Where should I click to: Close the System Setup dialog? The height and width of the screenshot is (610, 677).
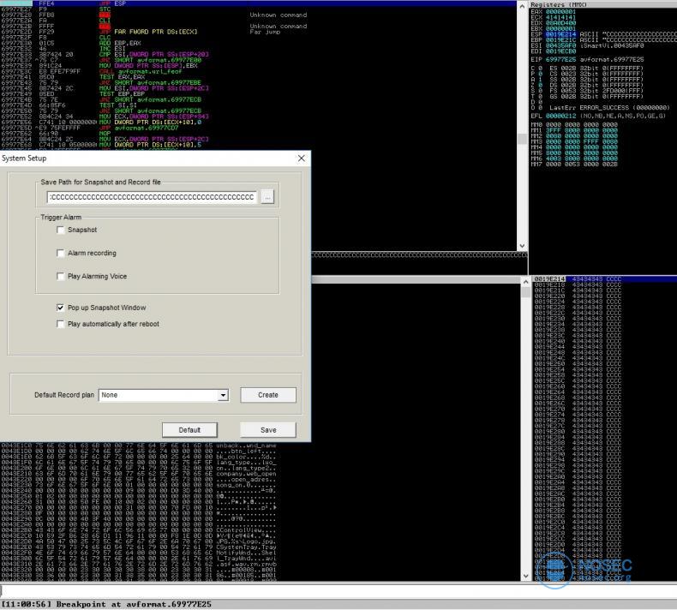point(302,158)
